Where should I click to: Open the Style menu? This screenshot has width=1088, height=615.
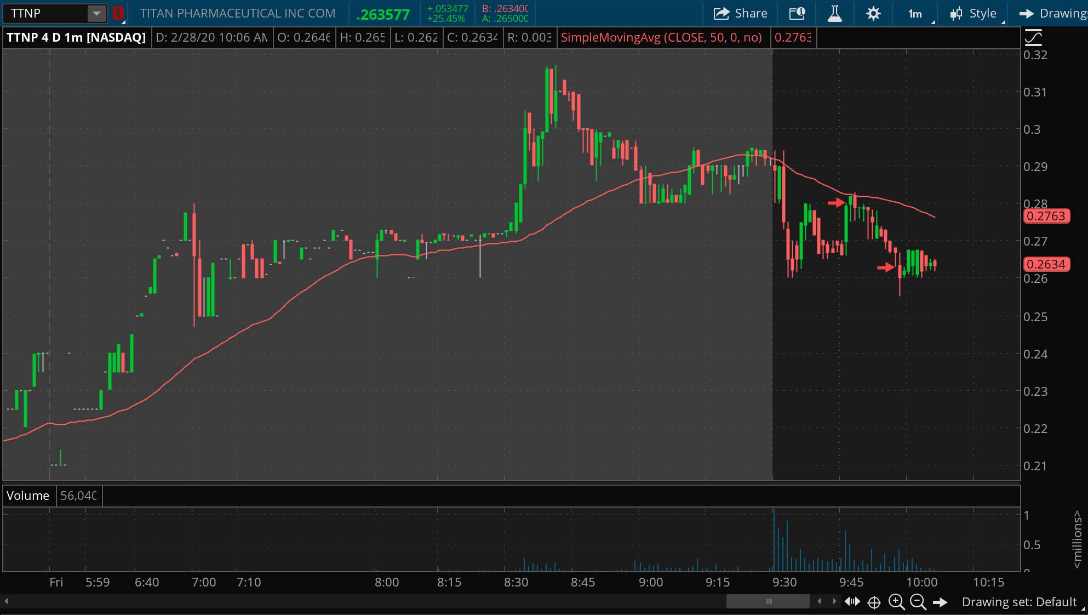975,14
